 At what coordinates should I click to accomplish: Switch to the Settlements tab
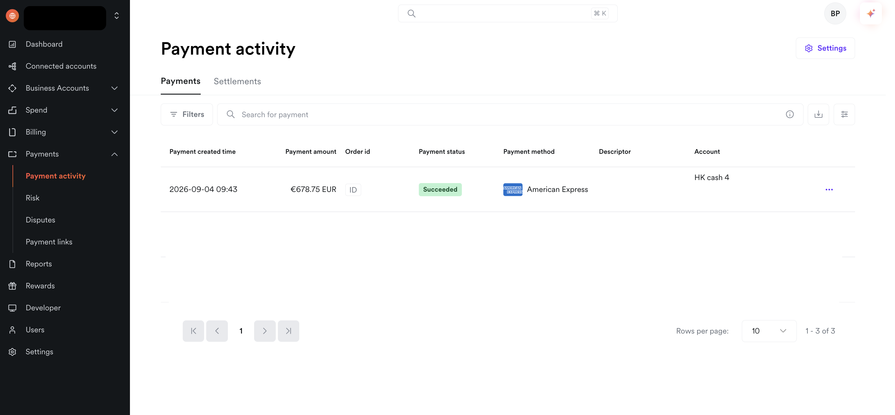coord(237,81)
